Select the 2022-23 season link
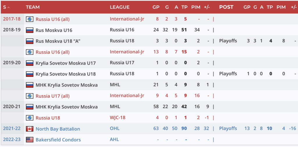Image resolution: width=298 pixels, height=147 pixels. (12, 139)
